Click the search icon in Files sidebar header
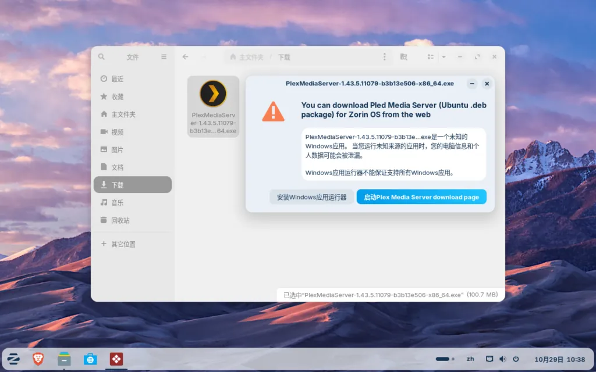 [x=101, y=57]
